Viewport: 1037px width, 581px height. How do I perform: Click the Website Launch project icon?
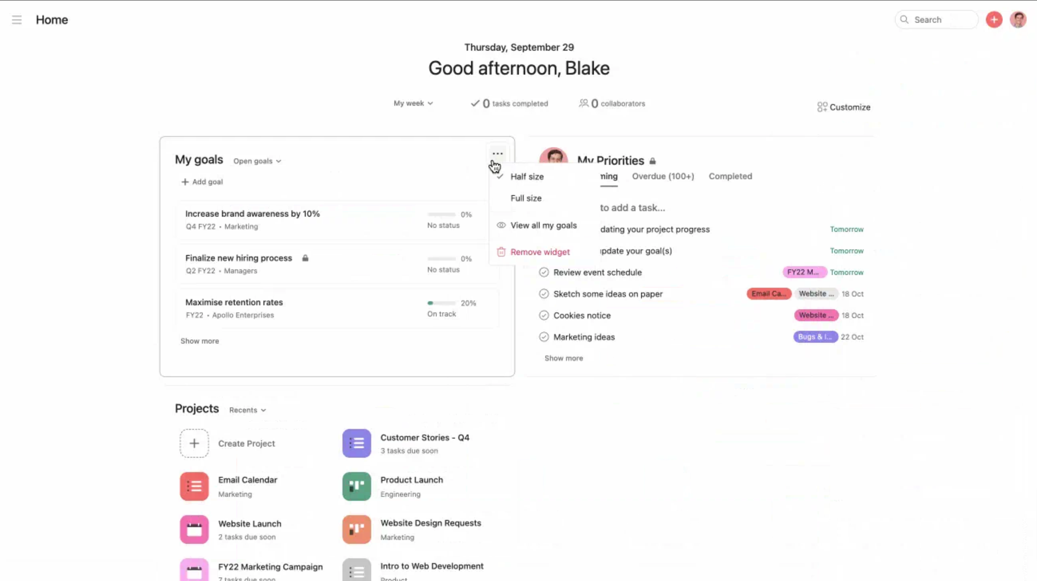pos(194,530)
